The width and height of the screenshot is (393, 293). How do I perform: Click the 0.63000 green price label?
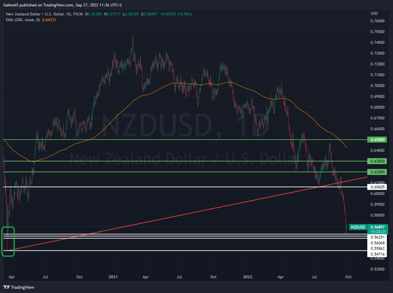tap(376, 161)
